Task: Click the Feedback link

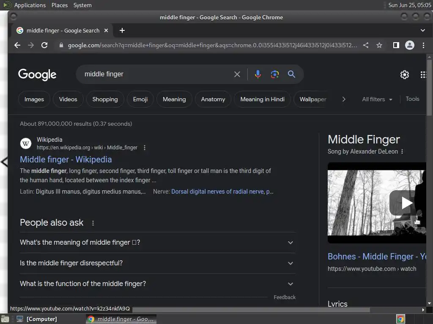Action: 285,297
